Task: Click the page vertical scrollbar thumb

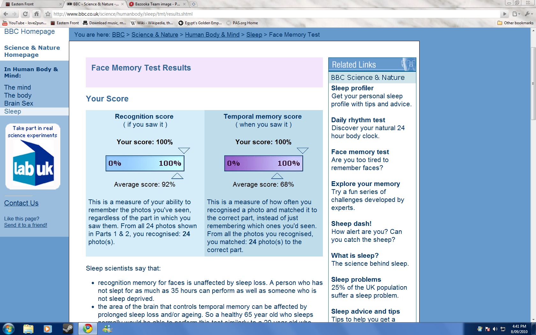Action: [533, 84]
